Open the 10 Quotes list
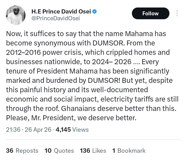The height and width of the screenshot is (160, 187). pos(59,151)
